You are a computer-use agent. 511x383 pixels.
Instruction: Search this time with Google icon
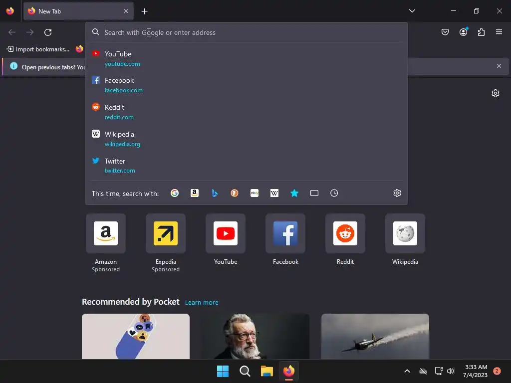(175, 193)
